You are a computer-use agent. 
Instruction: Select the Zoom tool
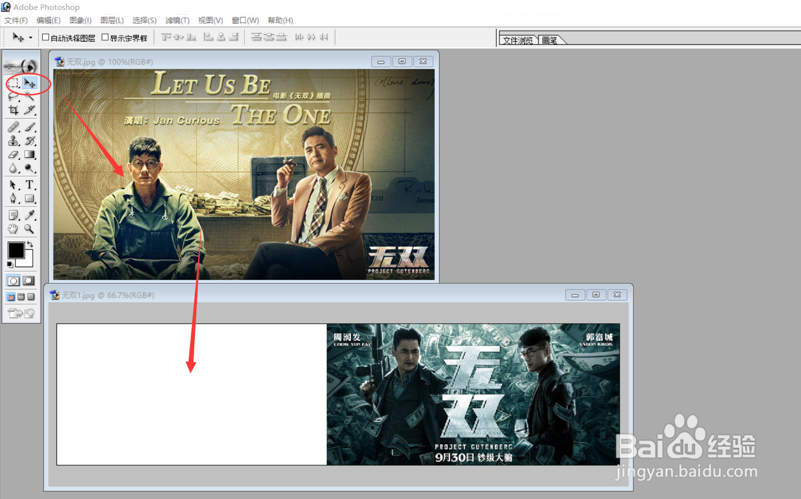(30, 229)
